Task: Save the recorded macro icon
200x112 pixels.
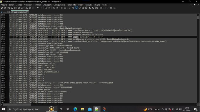Action: pos(114,8)
